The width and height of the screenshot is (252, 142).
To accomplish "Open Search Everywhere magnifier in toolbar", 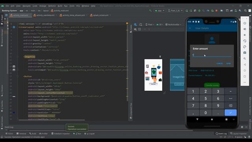I will click(245, 11).
